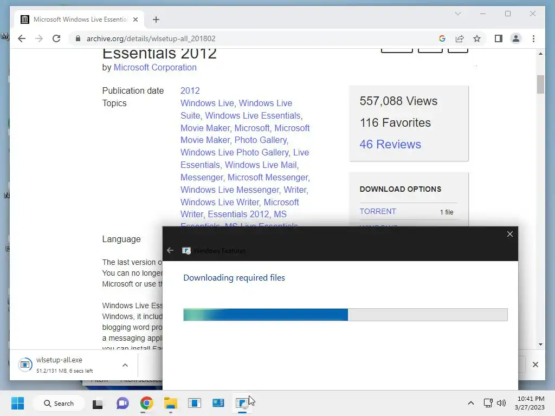Close the Chrome downloads bar
Screen dimensions: 555x416
tap(535, 365)
